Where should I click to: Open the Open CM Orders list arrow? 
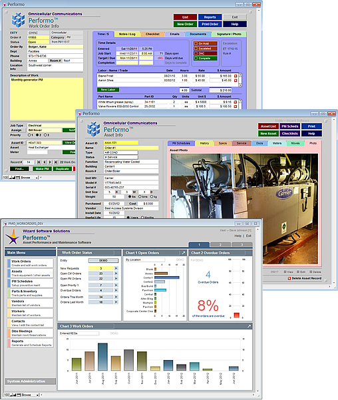(116, 274)
